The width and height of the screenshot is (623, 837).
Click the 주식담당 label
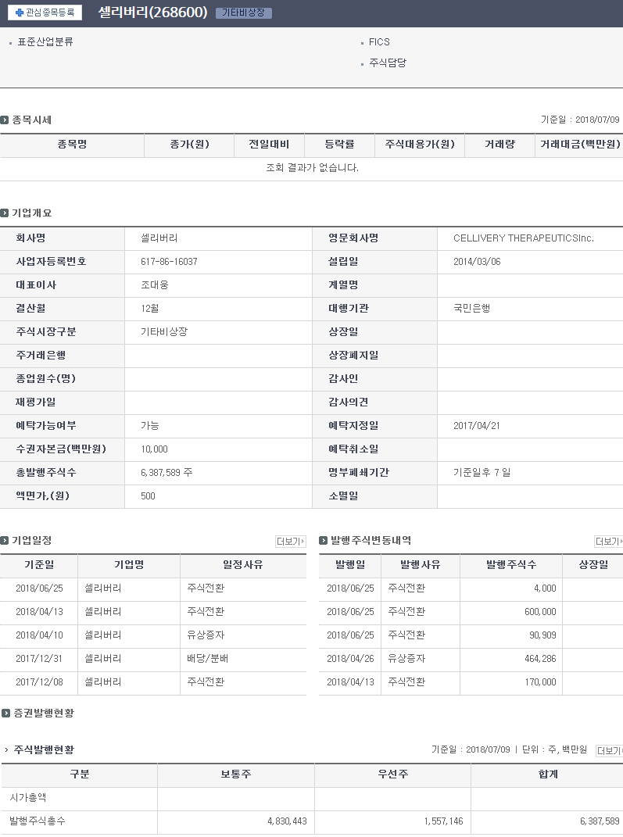pyautogui.click(x=388, y=63)
